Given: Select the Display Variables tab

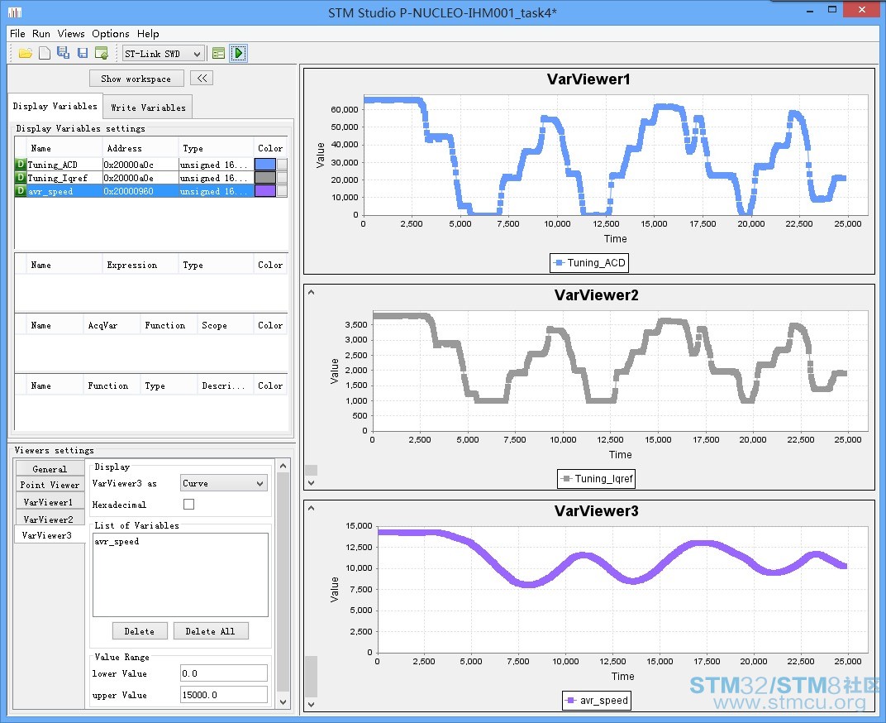Looking at the screenshot, I should click(55, 106).
